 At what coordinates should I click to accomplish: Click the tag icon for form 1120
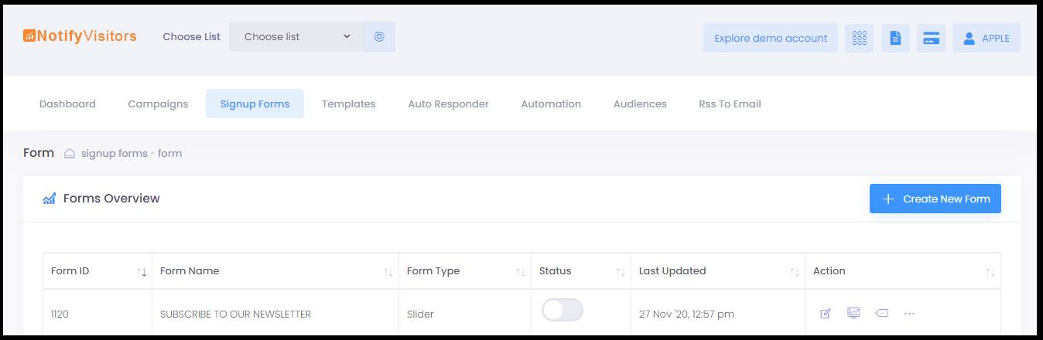[x=881, y=313]
